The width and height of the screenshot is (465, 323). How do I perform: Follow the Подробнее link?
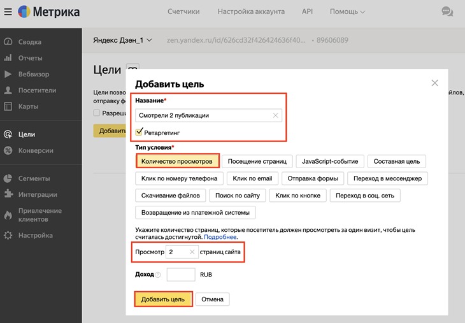point(220,237)
